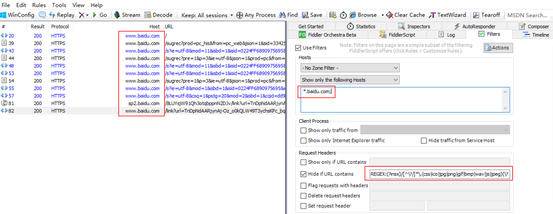Open TextWizard tool
The height and width of the screenshot is (214, 553).
click(448, 15)
